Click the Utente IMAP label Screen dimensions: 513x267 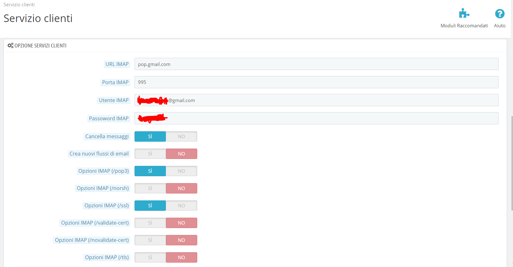pyautogui.click(x=114, y=100)
